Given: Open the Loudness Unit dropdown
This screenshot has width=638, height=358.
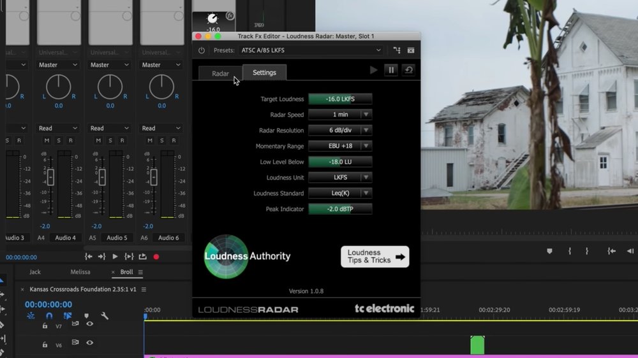Looking at the screenshot, I should pyautogui.click(x=340, y=178).
